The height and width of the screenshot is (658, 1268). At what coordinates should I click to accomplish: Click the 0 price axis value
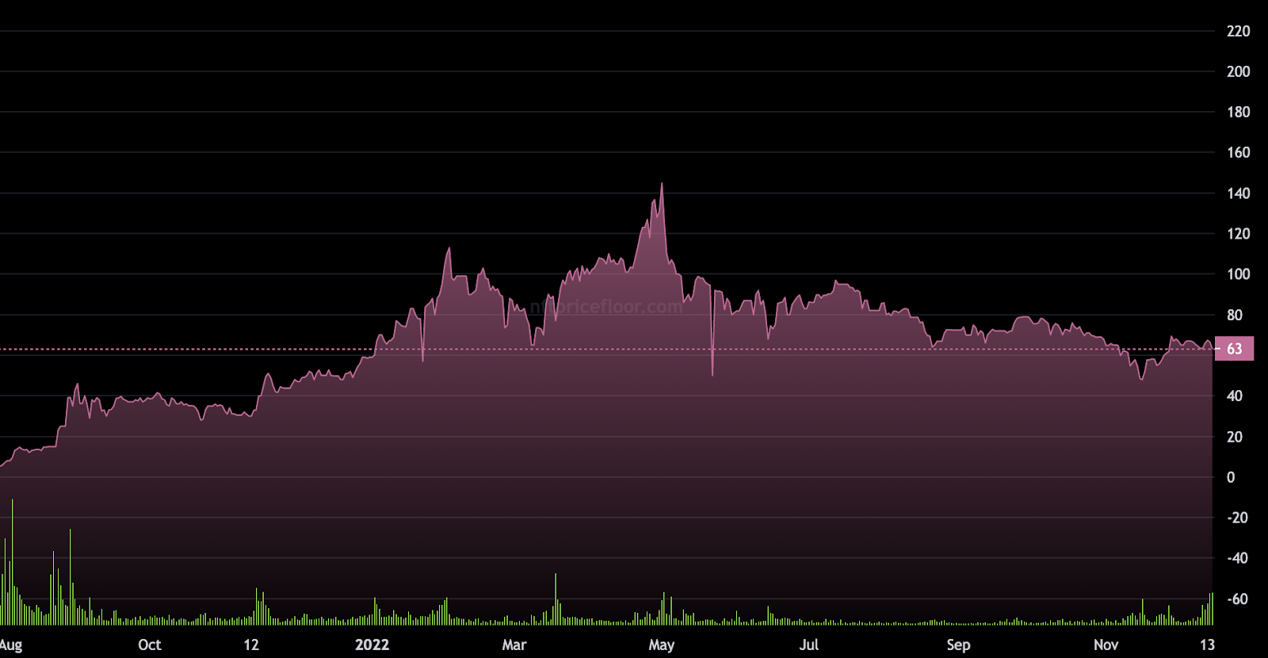[1231, 477]
